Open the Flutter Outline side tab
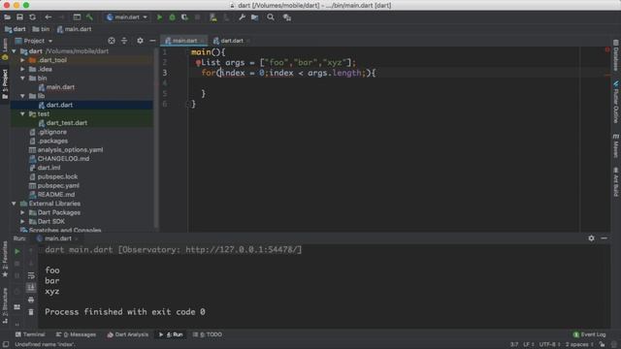Image resolution: width=621 pixels, height=349 pixels. [616, 102]
